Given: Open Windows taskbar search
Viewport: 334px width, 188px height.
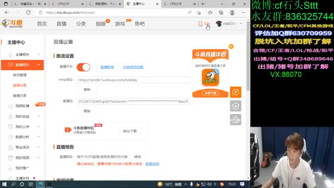Looking at the screenshot, I should [x=13, y=184].
